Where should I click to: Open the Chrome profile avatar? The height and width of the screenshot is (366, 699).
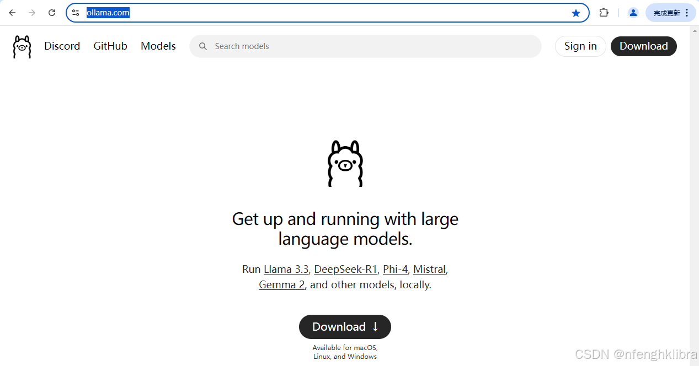(633, 13)
